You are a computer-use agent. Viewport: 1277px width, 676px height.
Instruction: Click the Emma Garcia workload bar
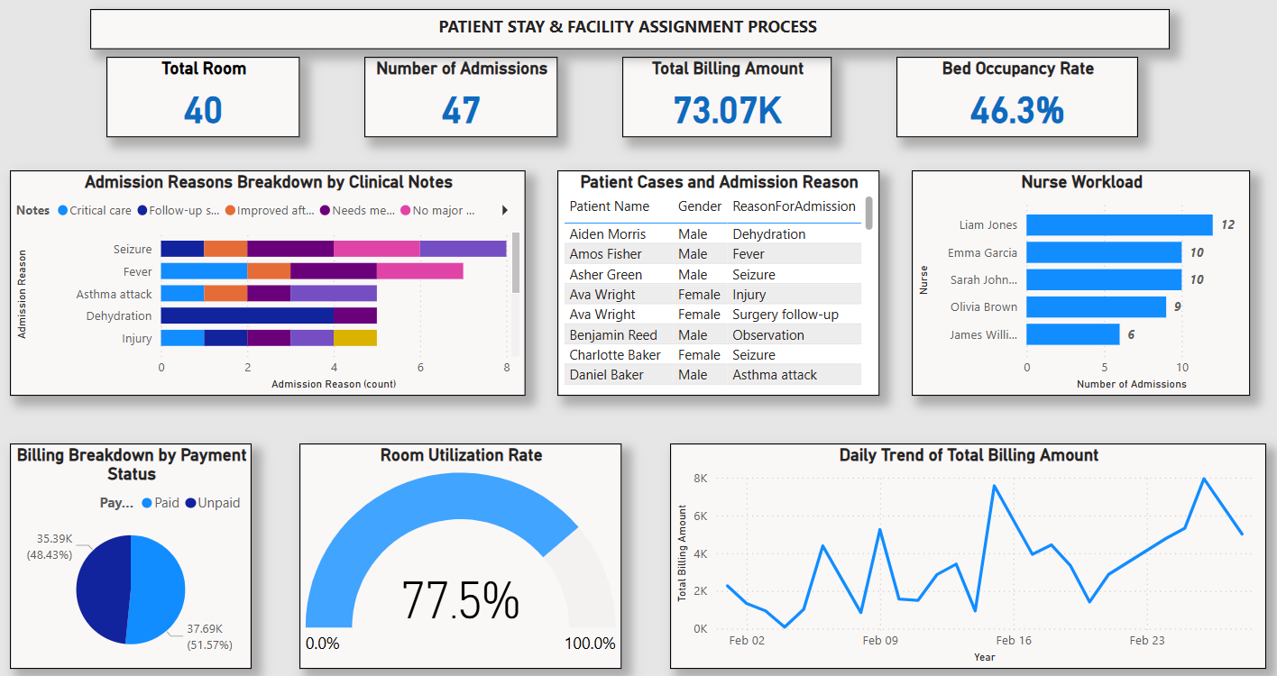[1105, 252]
